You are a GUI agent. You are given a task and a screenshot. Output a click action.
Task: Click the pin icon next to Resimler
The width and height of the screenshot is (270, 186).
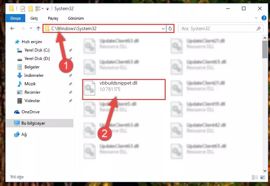[71, 92]
